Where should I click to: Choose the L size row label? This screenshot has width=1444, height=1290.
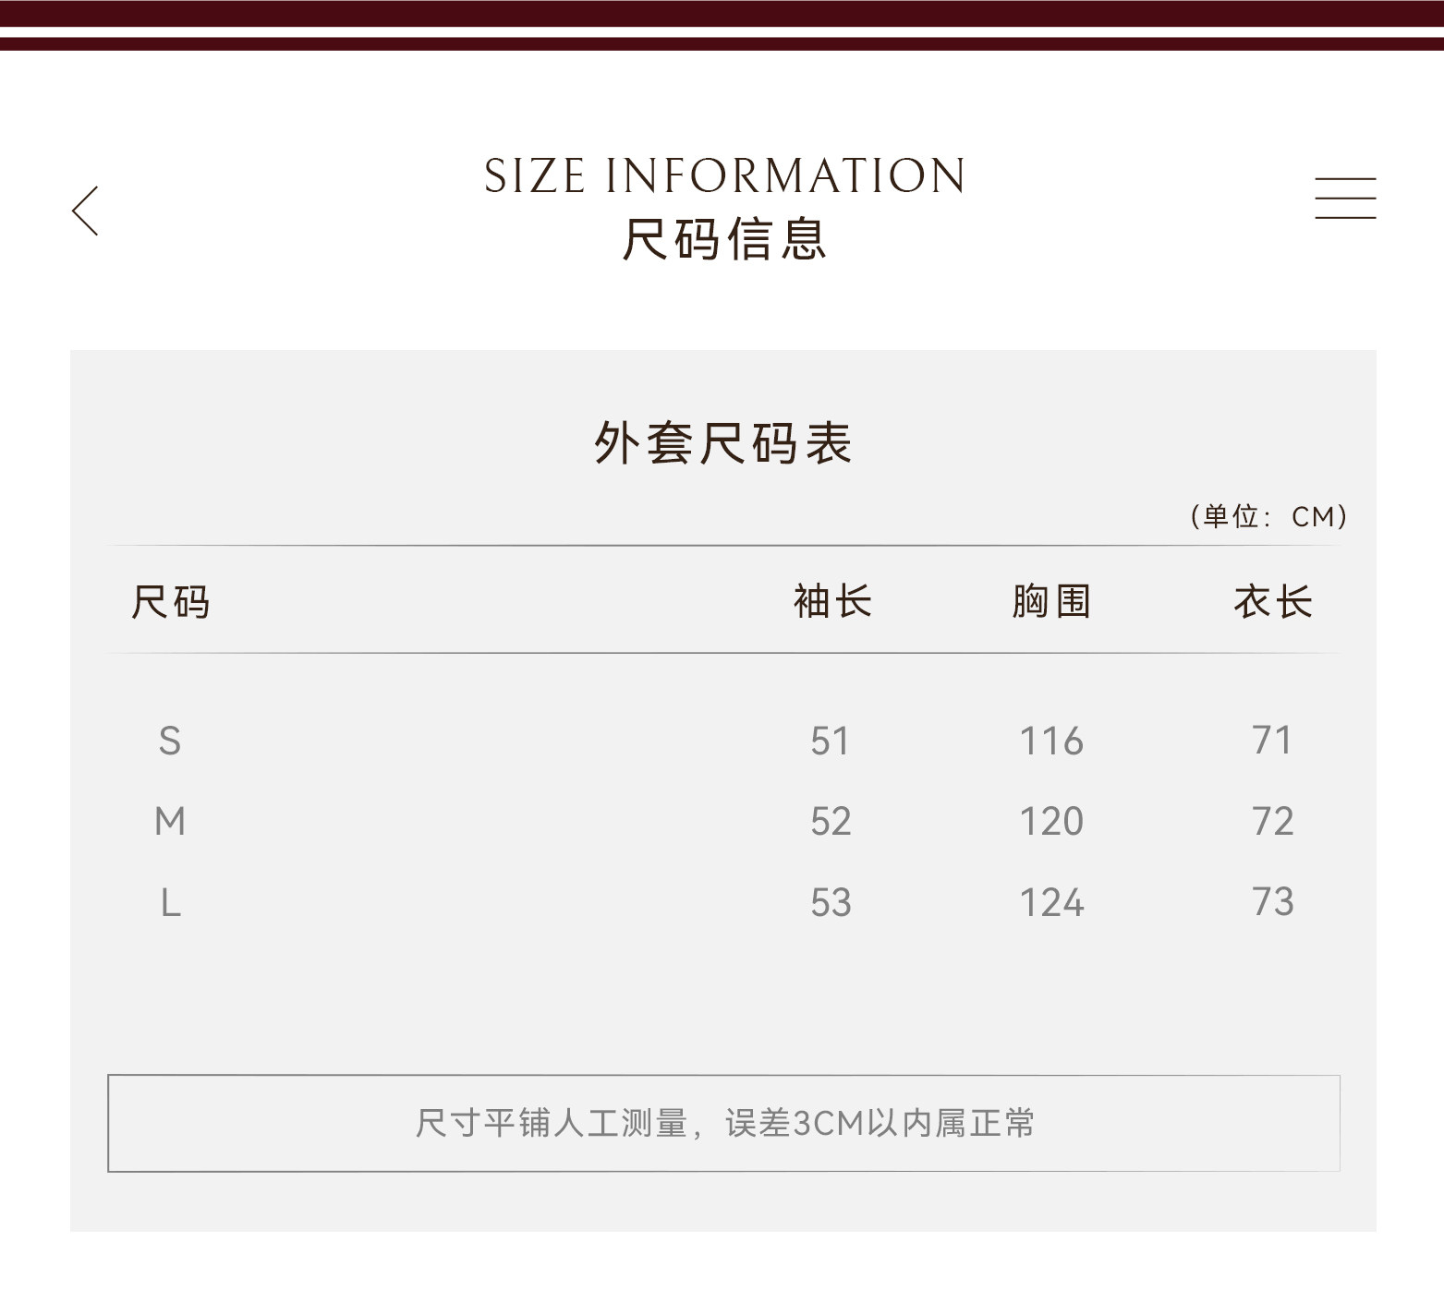(171, 902)
